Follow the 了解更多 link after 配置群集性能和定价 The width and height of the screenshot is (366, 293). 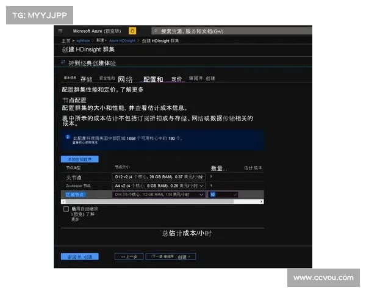click(132, 90)
